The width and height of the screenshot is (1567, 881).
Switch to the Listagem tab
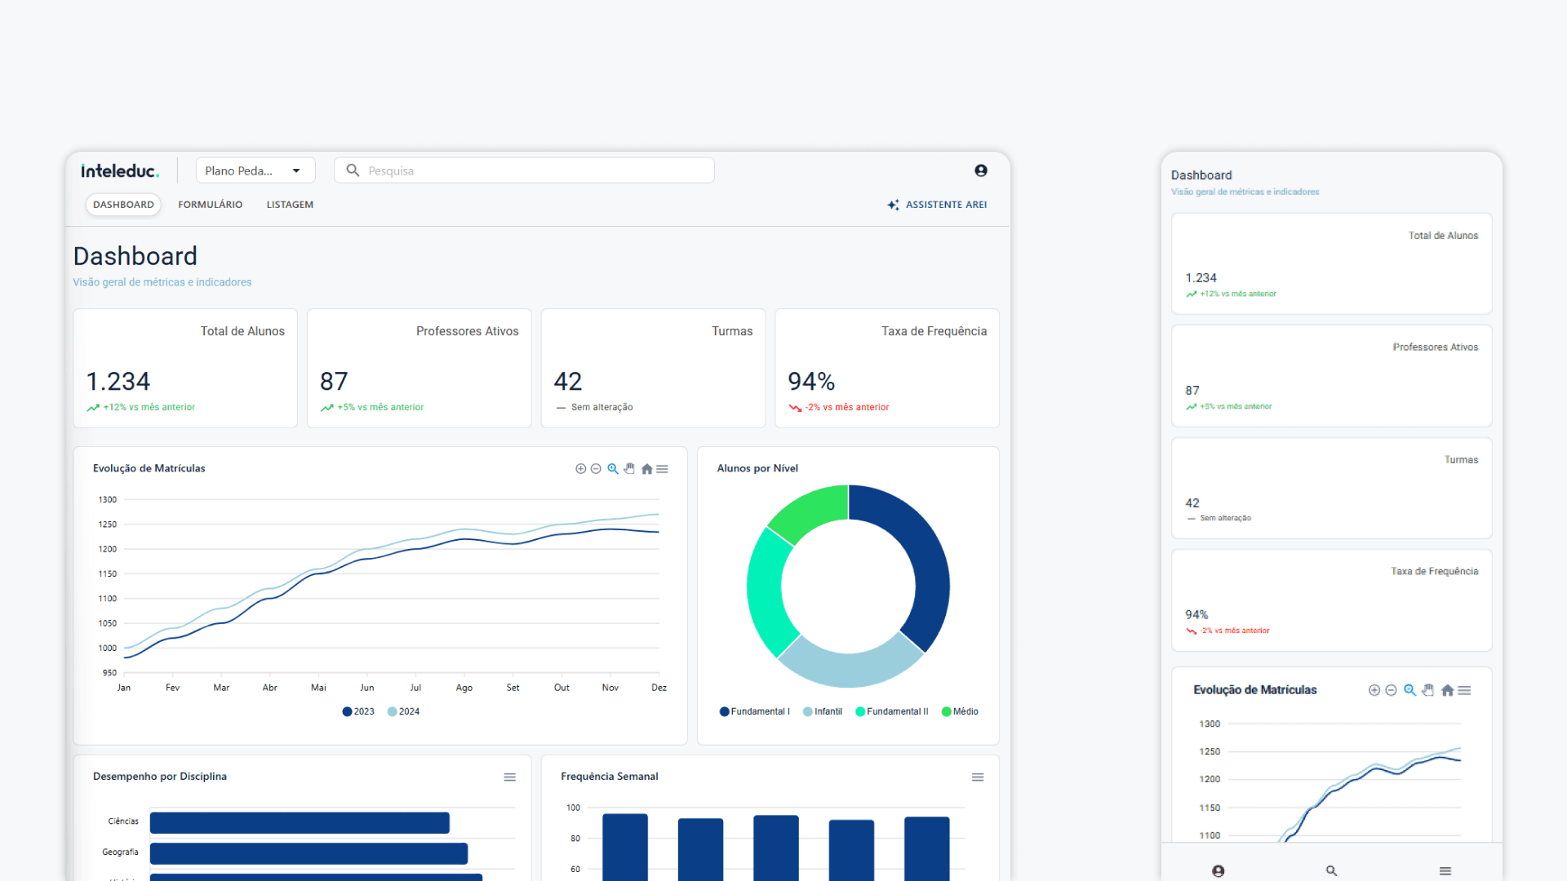(x=290, y=205)
